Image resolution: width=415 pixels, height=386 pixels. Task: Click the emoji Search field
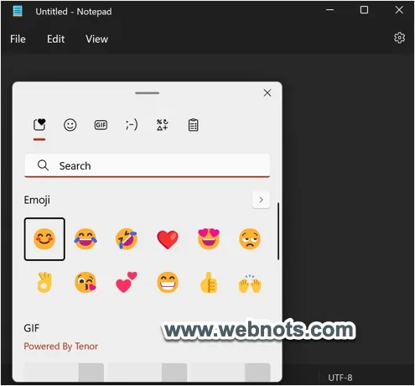pyautogui.click(x=148, y=165)
